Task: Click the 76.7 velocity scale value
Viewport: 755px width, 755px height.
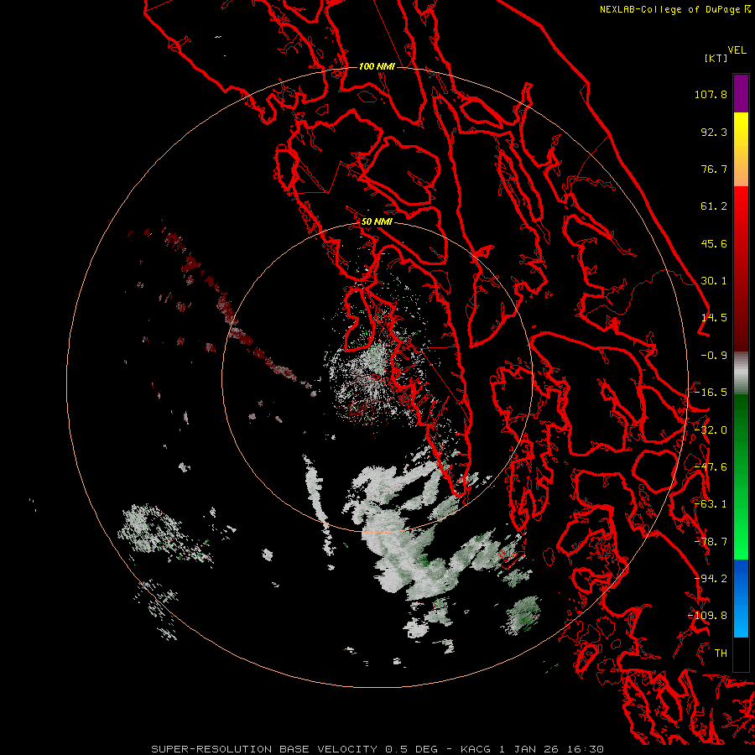Action: (x=714, y=169)
